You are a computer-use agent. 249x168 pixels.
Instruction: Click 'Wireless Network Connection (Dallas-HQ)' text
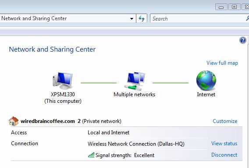[x=136, y=144]
